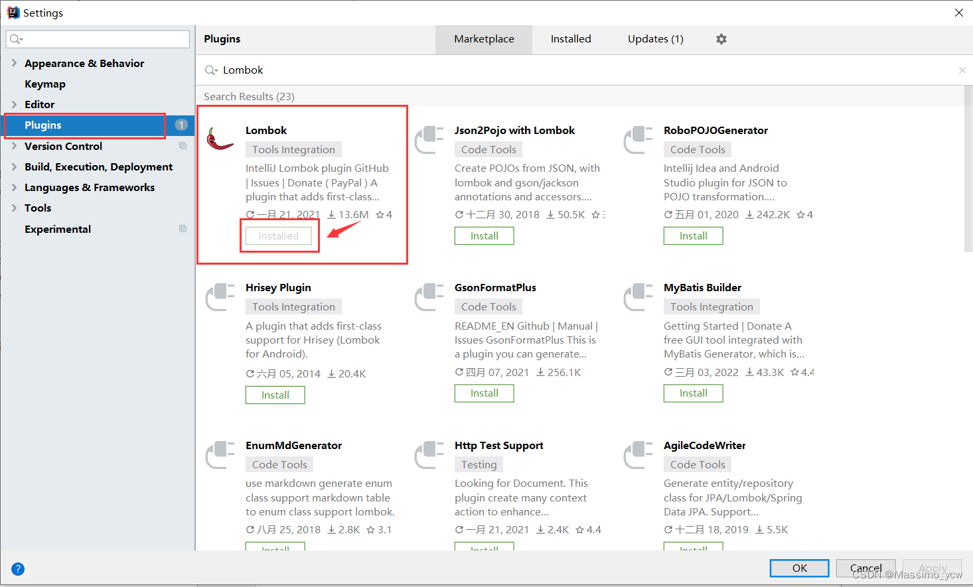Open the EnumMdGenerator plugin title
This screenshot has height=587, width=973.
point(293,446)
